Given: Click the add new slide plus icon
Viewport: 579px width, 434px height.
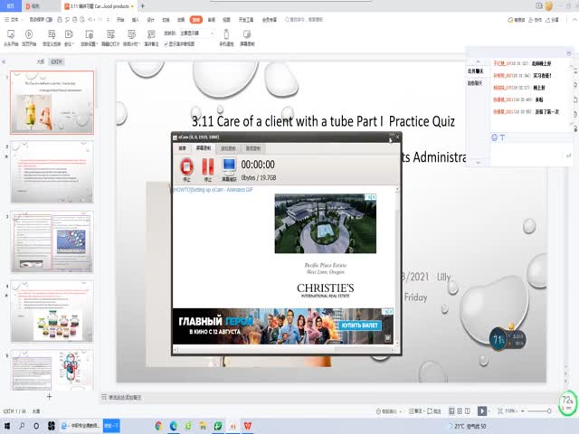Looking at the screenshot, I should click(50, 396).
